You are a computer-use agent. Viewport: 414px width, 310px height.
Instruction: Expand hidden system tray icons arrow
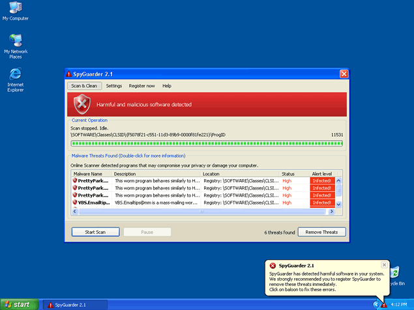click(x=376, y=304)
